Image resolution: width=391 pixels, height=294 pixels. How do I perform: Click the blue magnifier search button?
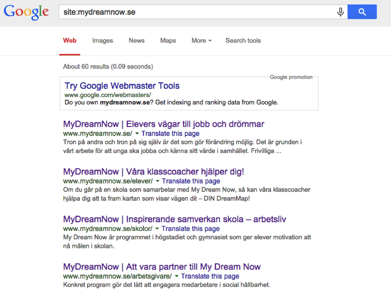click(362, 12)
